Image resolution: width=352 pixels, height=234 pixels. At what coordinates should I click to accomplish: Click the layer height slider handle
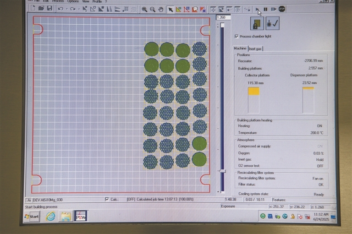click(x=222, y=171)
